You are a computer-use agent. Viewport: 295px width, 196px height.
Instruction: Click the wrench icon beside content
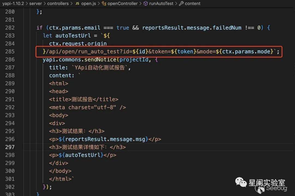coord(181,3)
